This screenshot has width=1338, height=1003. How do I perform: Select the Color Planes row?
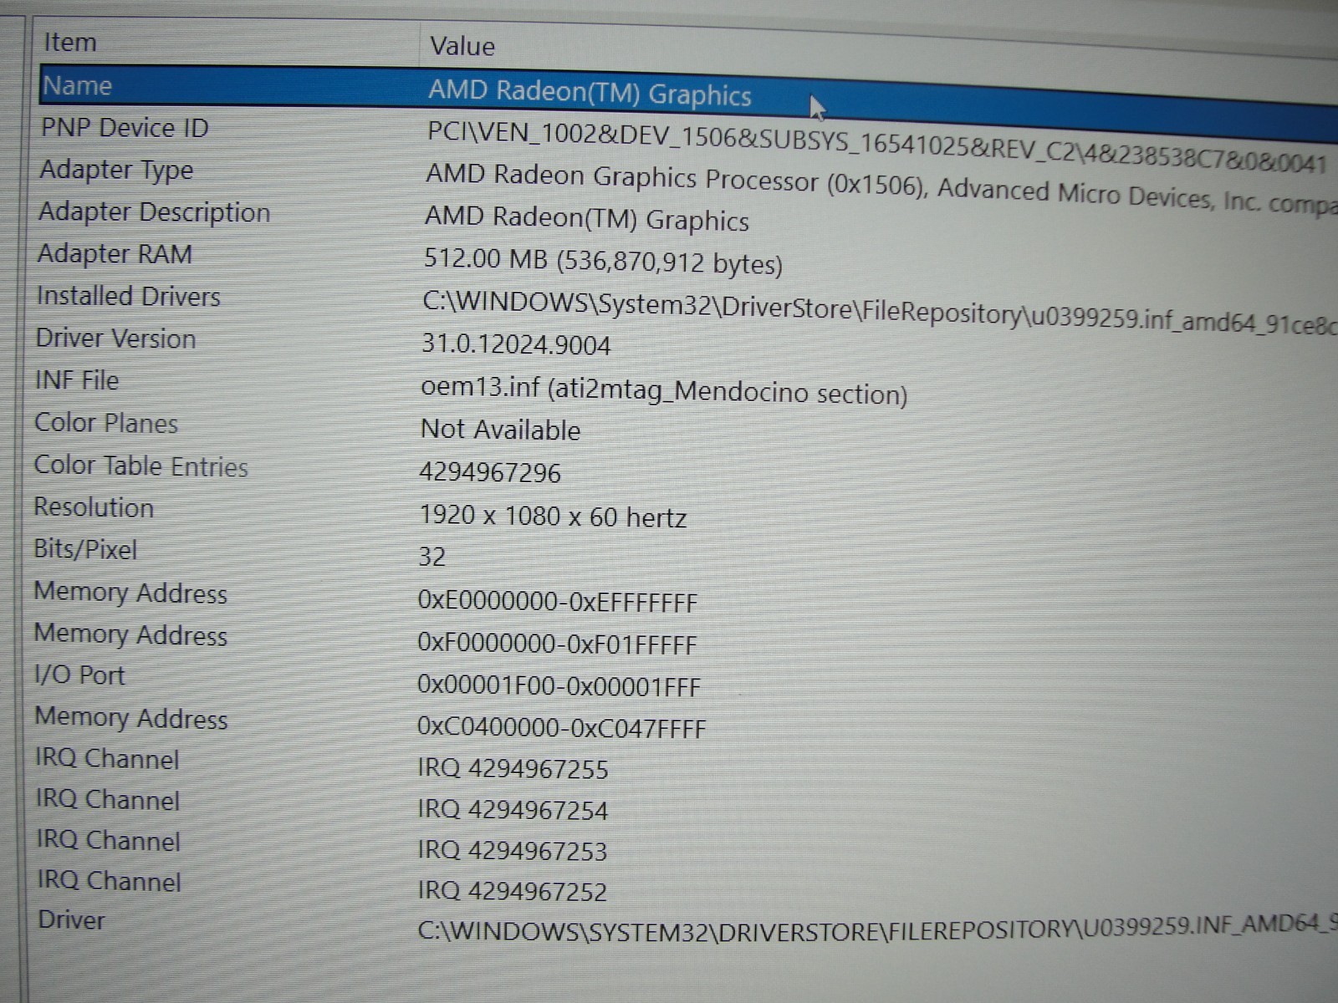pyautogui.click(x=106, y=422)
